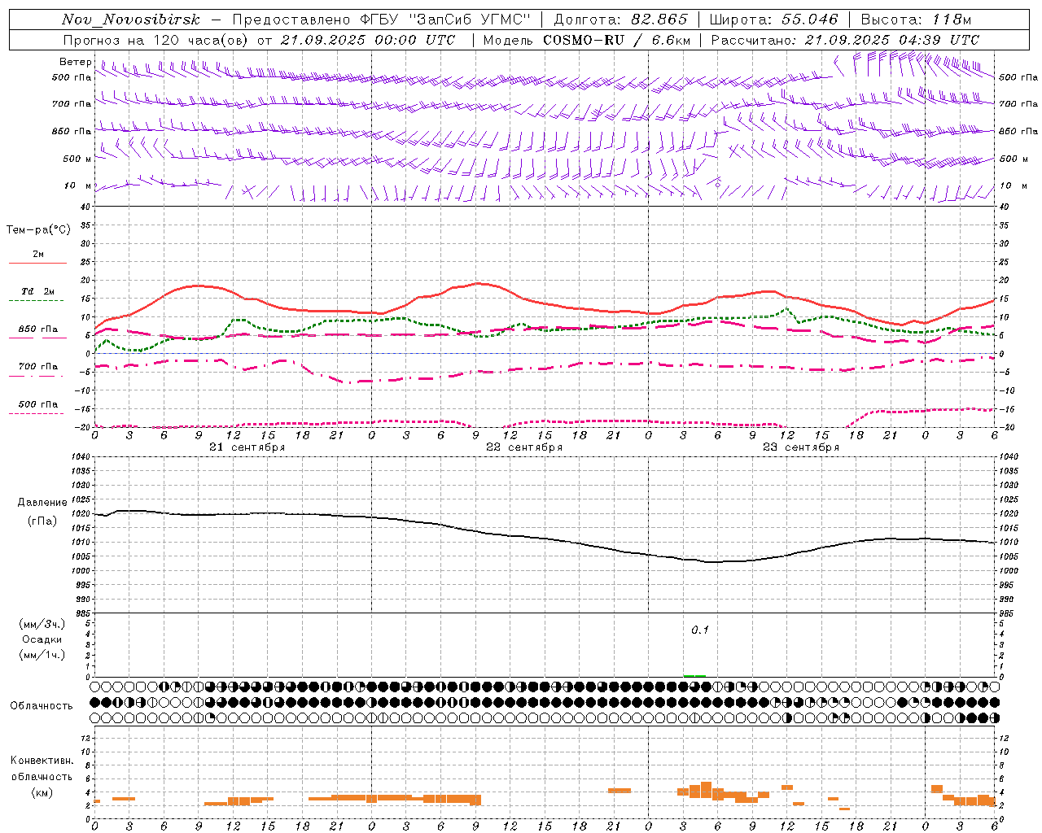This screenshot has width=1042, height=833.
Task: Click the Высота: 118м label
Action: (x=916, y=20)
